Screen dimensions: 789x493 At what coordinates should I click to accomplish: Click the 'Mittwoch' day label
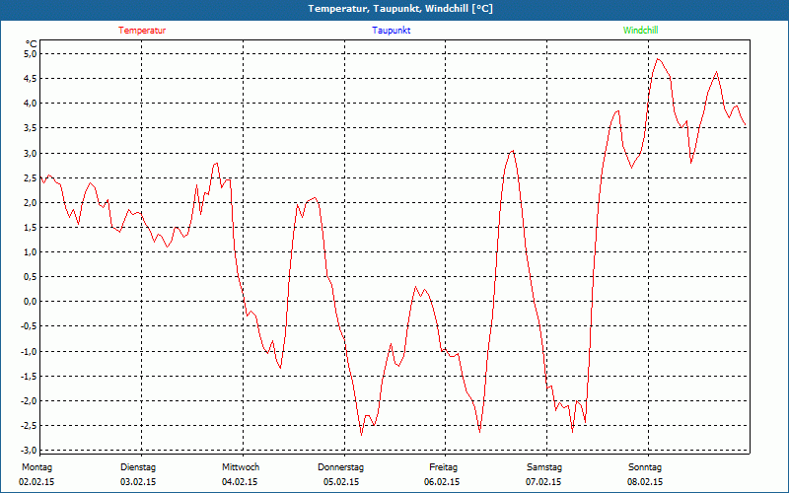[x=241, y=467]
